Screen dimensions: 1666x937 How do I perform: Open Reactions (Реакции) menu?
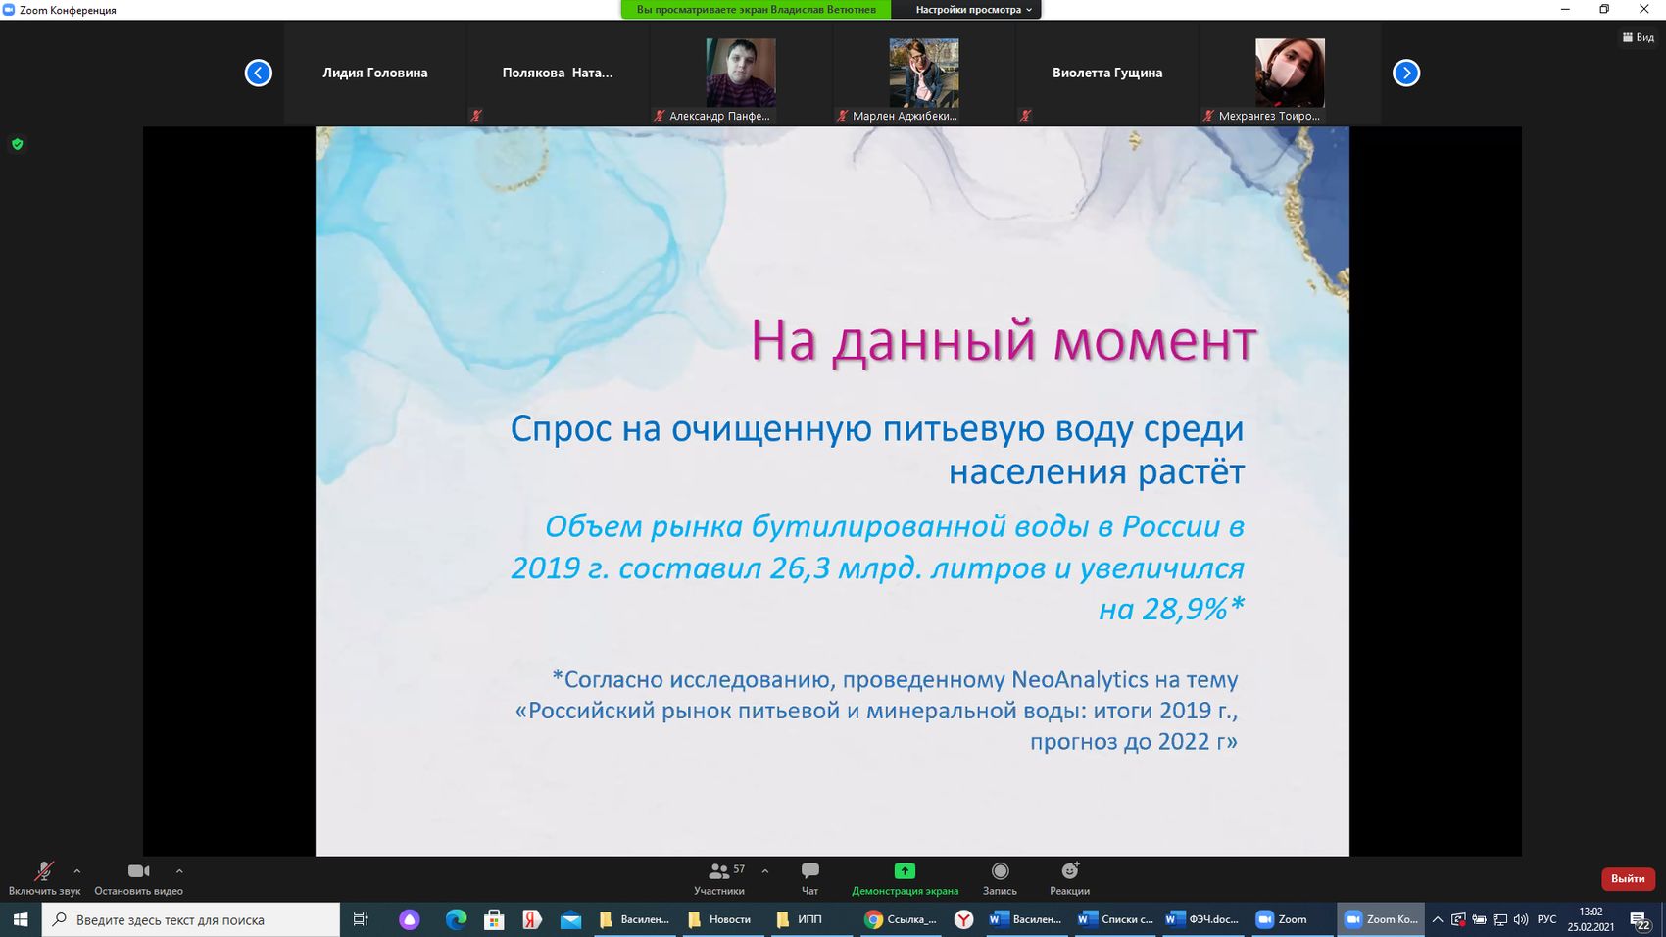click(1069, 871)
